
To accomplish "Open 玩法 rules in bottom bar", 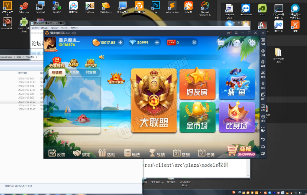I will 132,153.
